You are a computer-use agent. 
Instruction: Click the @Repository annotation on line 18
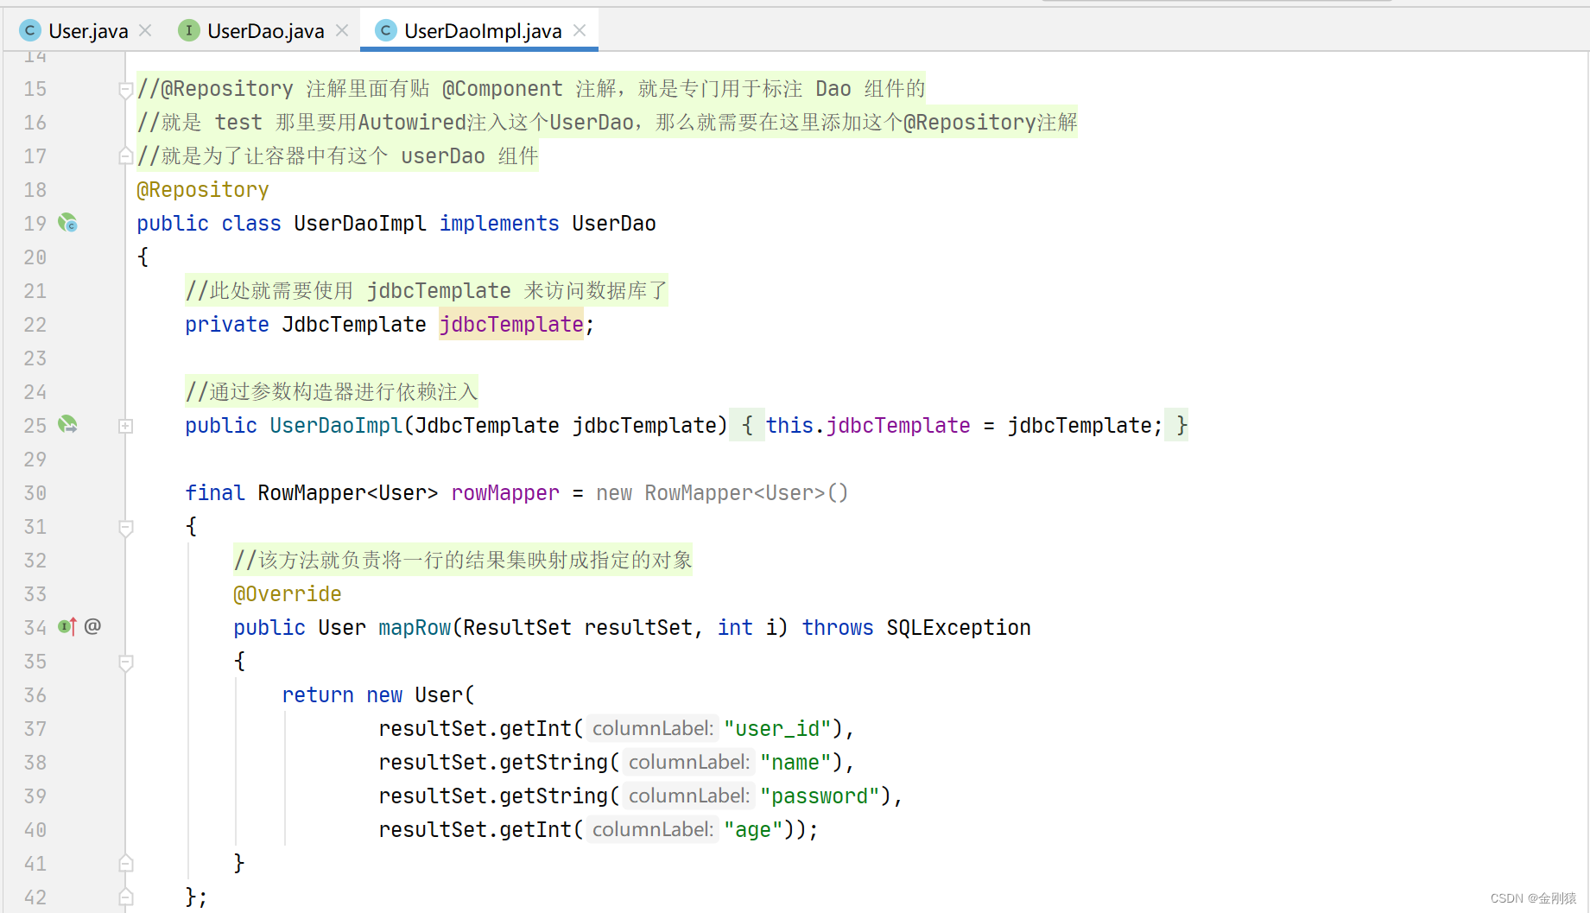203,190
